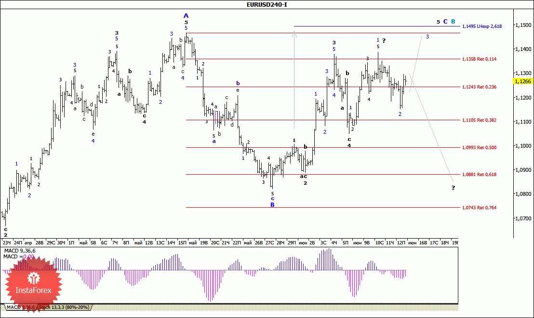Click 1,0700 on the price axis
Image resolution: width=534 pixels, height=318 pixels.
click(523, 218)
